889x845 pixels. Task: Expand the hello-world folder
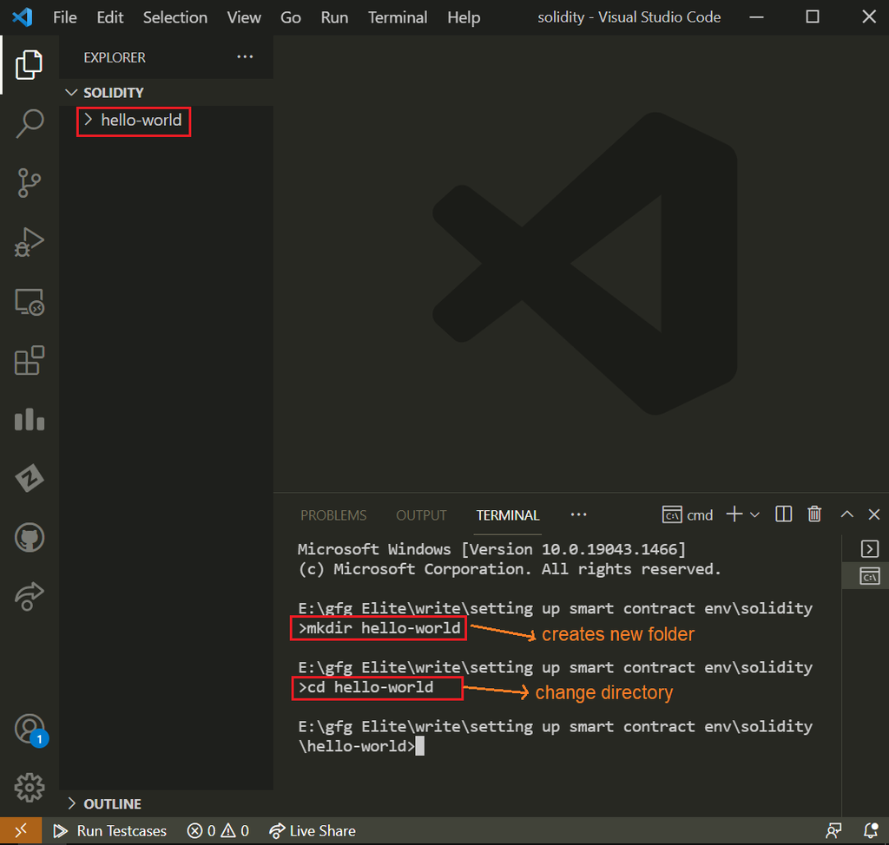141,120
